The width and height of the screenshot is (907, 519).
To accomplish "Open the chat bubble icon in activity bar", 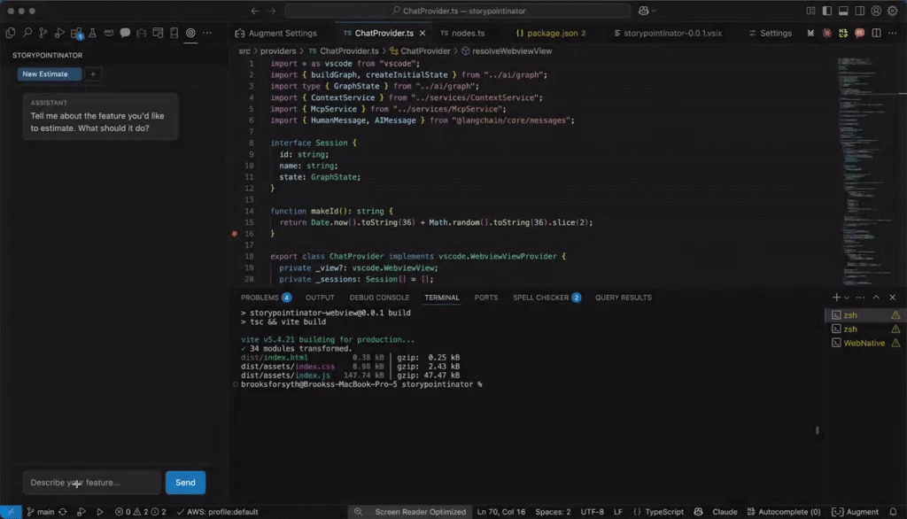I will [125, 33].
